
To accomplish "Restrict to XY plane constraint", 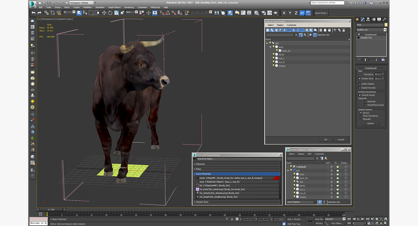I will (302, 13).
